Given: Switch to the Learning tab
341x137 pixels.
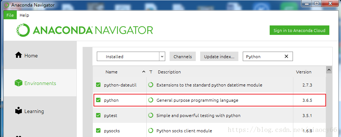Looking at the screenshot, I should tap(40, 111).
